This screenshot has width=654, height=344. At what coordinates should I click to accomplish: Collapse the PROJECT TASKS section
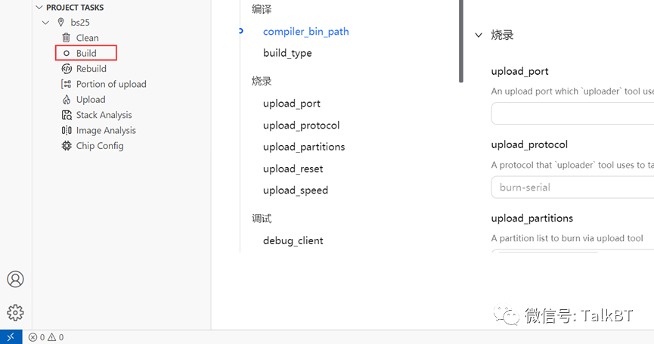(39, 8)
